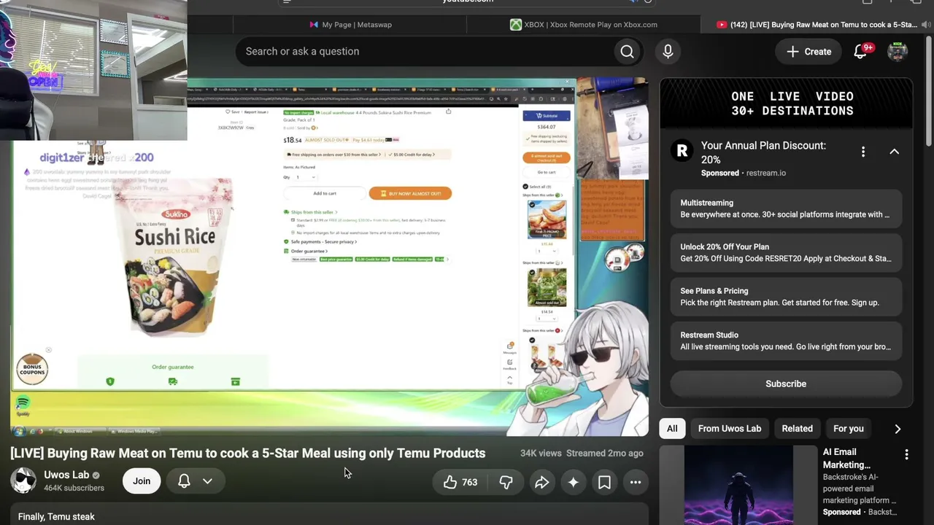Toggle the Uwos Lab notification bell

point(184,481)
